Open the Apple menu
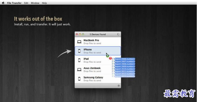The height and width of the screenshot is (102, 197). click(x=3, y=3)
